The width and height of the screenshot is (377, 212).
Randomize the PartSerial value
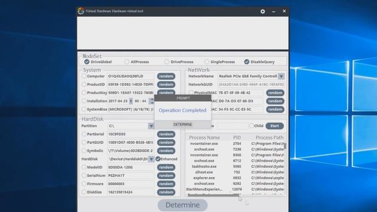click(166, 134)
